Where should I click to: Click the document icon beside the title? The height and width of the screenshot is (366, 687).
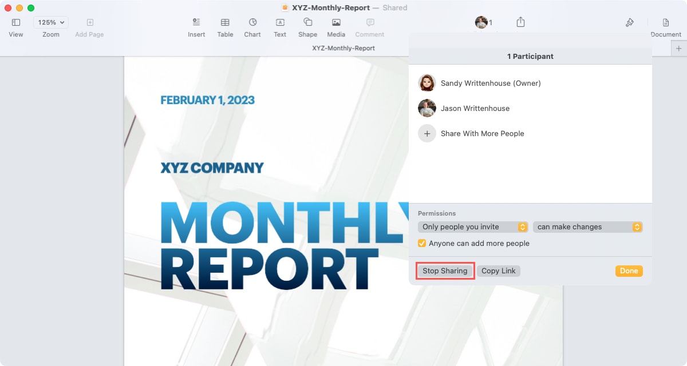click(285, 8)
